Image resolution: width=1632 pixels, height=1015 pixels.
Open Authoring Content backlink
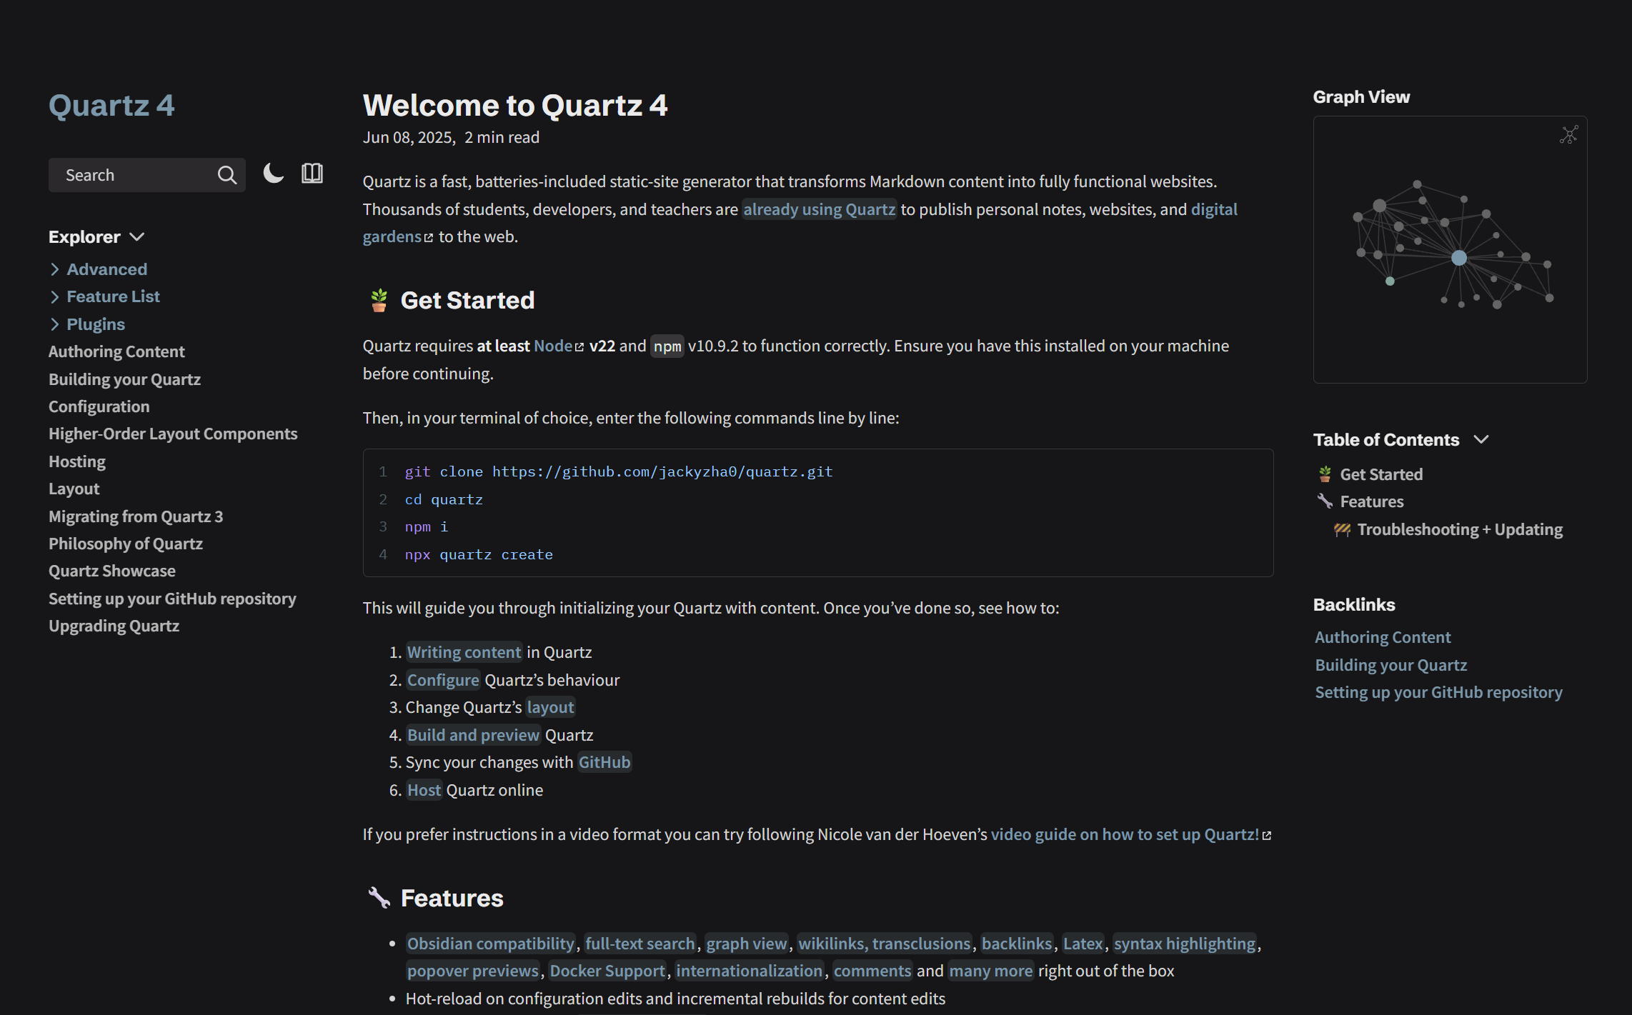click(1383, 637)
